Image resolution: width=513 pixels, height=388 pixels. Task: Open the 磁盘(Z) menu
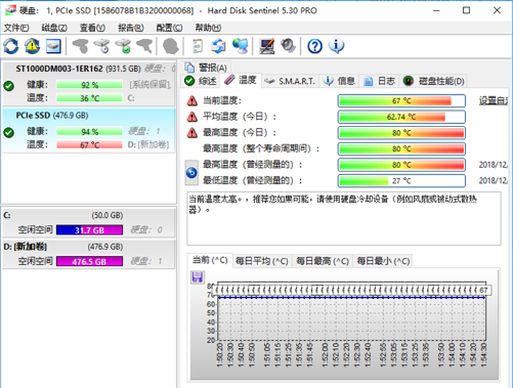click(54, 28)
